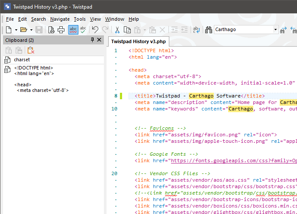297x214 pixels.
Task: Click the Decrease indent icon
Action: click(184, 30)
